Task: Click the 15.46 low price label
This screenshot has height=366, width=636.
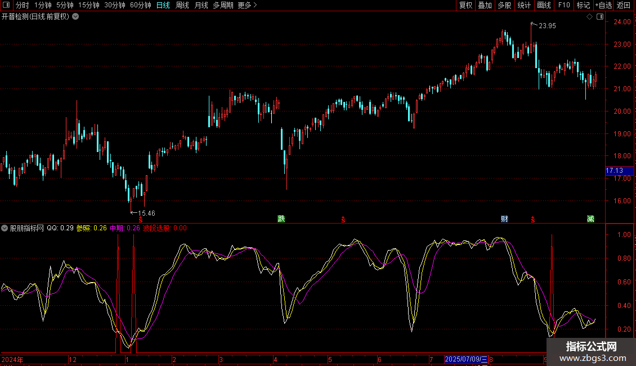Action: (x=146, y=213)
